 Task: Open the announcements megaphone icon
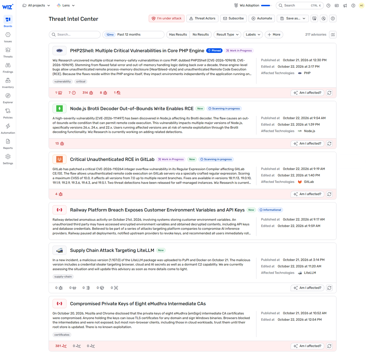[345, 6]
